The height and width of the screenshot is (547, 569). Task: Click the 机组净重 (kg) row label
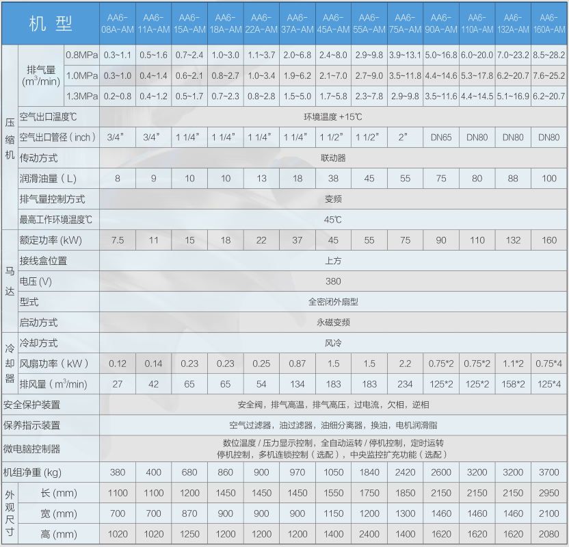(33, 472)
